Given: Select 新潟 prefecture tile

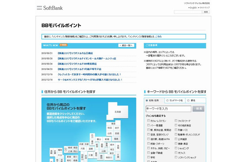Looking at the screenshot, I should point(107,139).
